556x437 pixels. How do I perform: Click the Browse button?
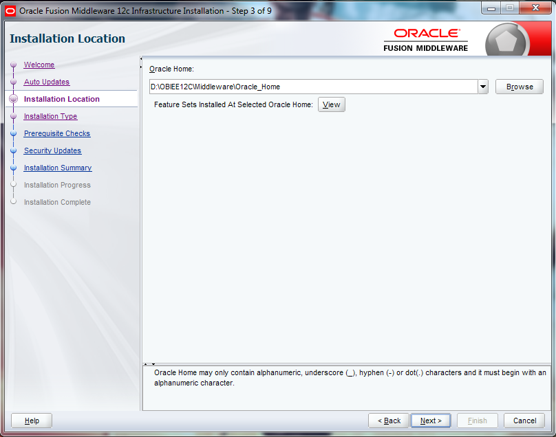(x=519, y=87)
